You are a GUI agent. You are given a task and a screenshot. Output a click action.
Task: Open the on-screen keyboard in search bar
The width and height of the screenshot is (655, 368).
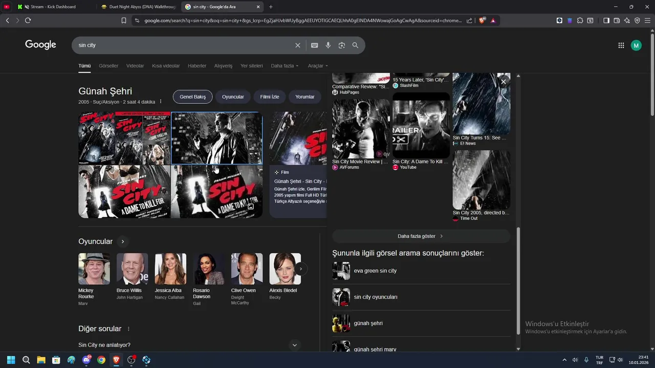click(314, 45)
